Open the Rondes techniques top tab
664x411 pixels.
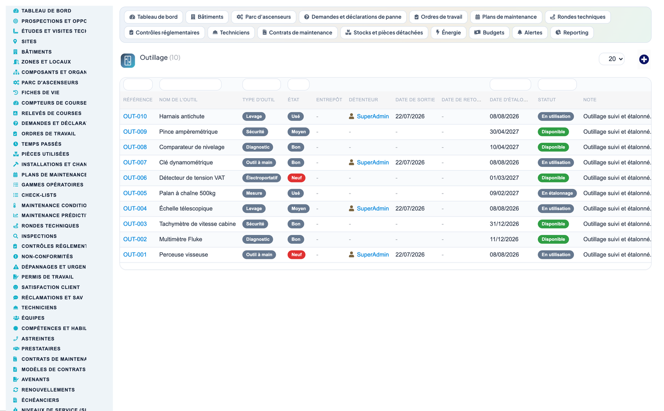pyautogui.click(x=578, y=17)
